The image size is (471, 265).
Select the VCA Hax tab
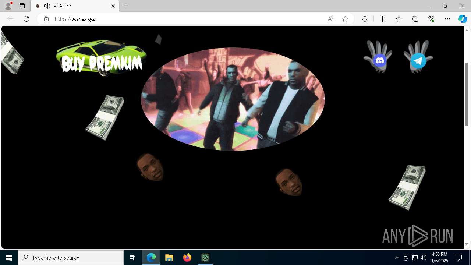pyautogui.click(x=75, y=6)
